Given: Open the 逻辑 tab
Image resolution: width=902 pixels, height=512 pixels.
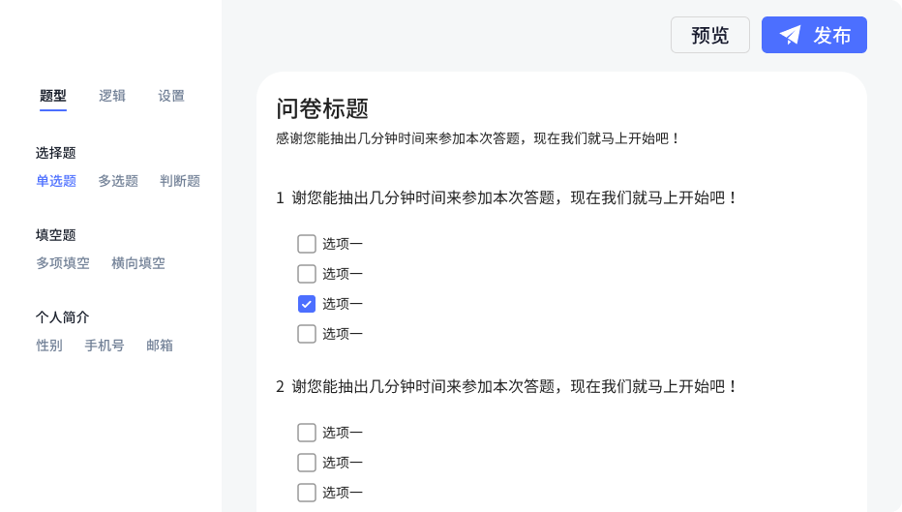Looking at the screenshot, I should coord(112,96).
